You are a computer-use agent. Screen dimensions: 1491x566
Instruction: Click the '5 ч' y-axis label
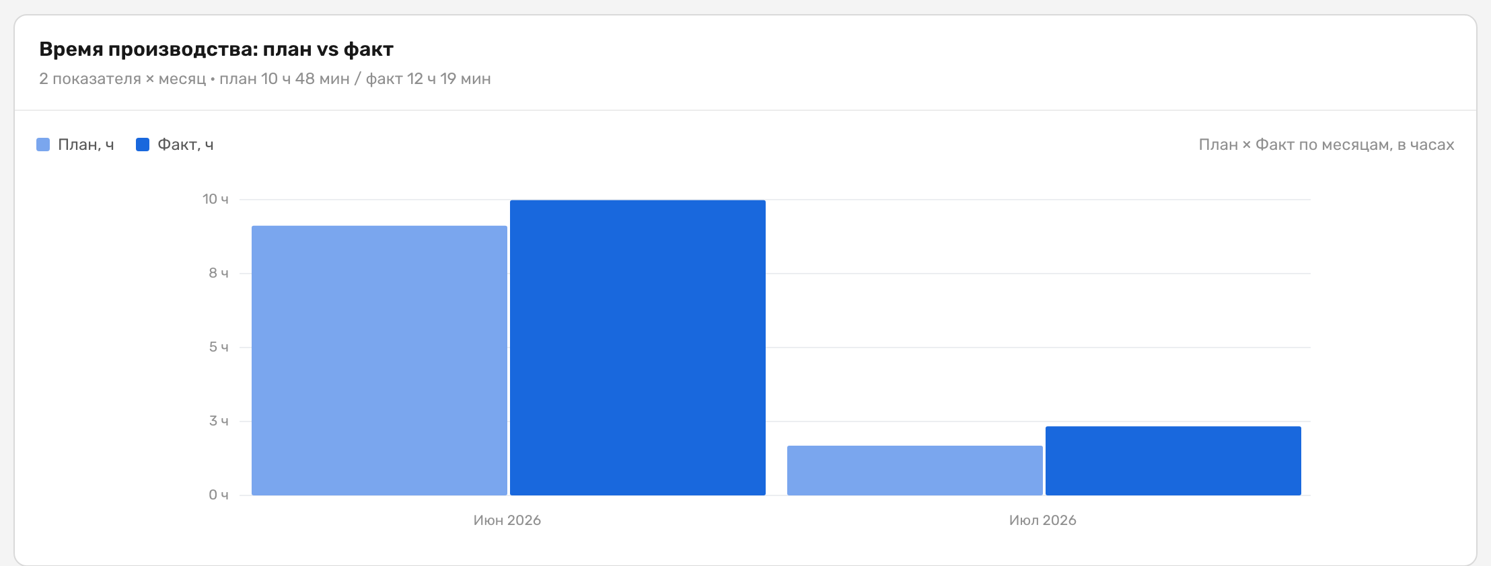(219, 347)
